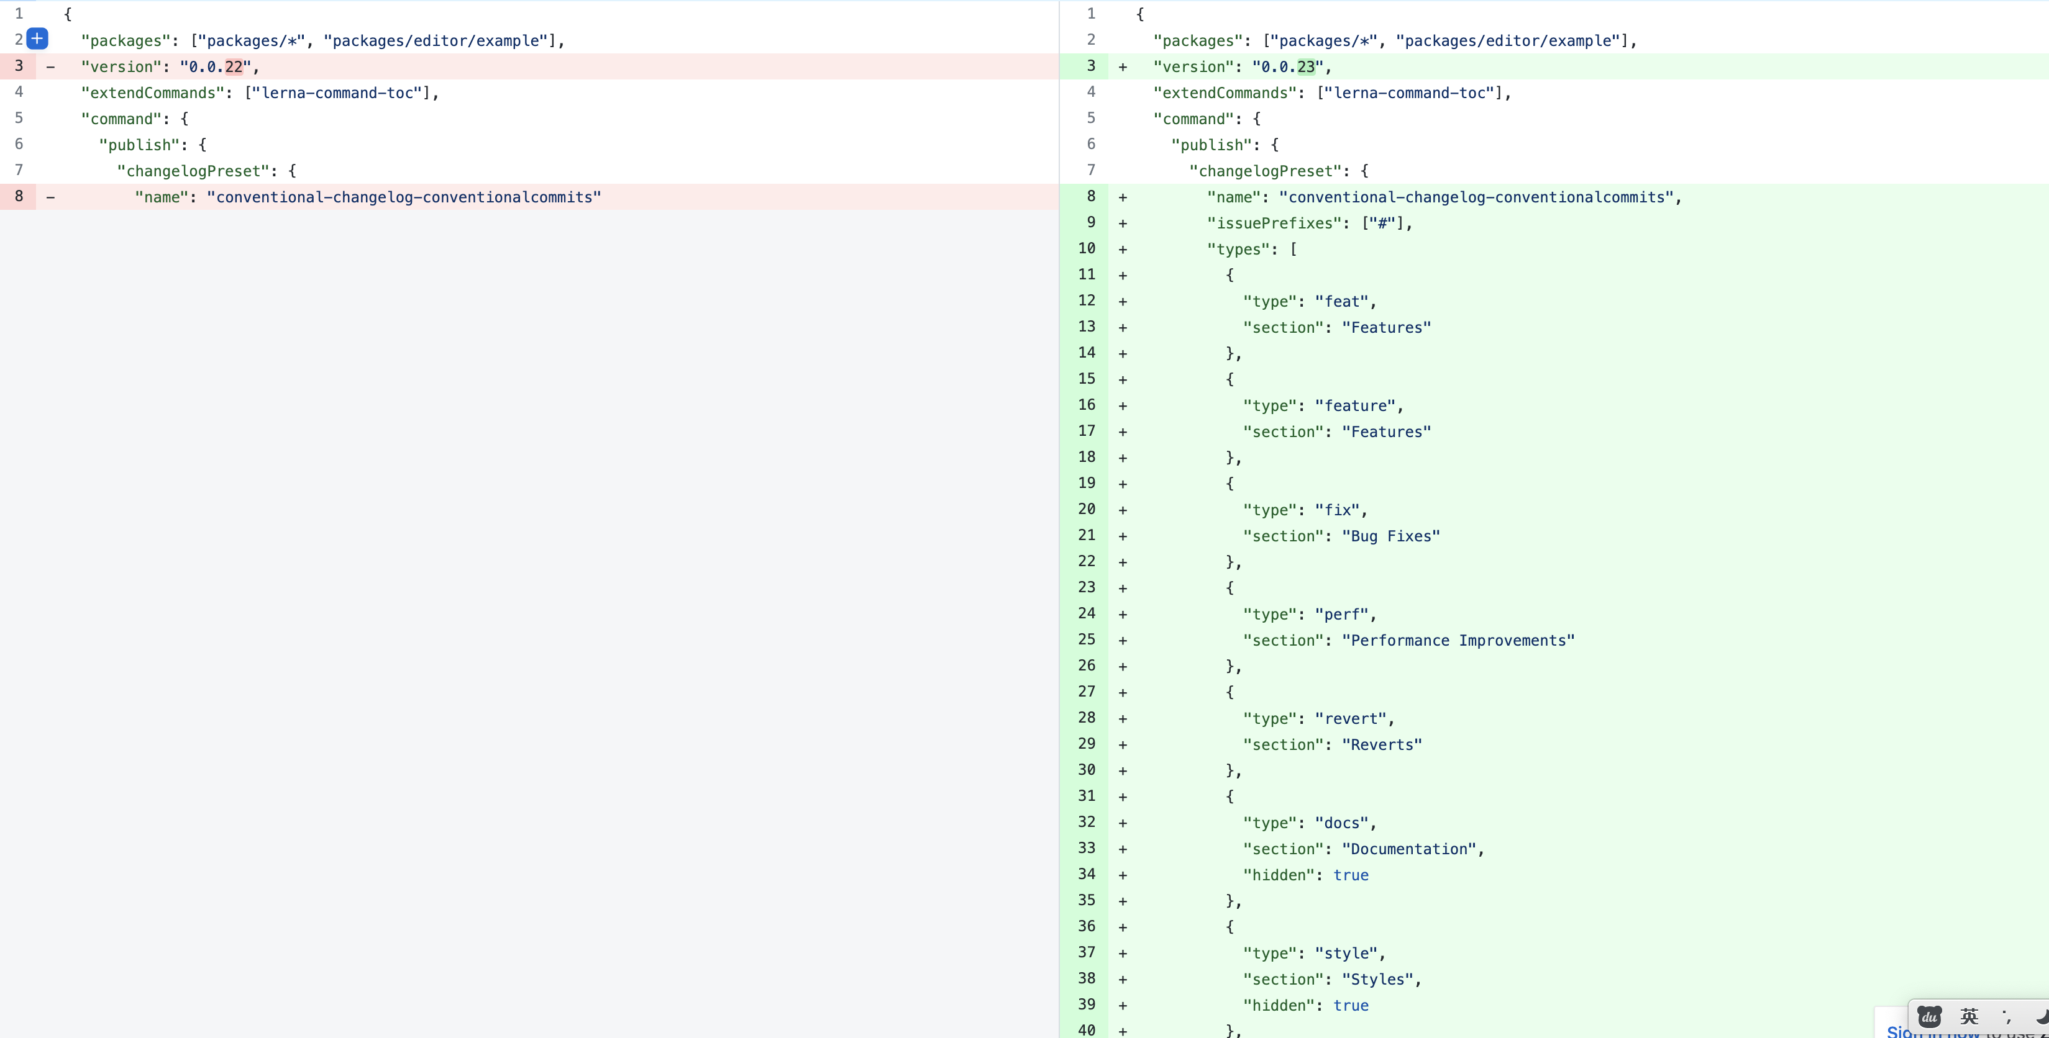This screenshot has height=1038, width=2049.
Task: Click right line number 10 for types array
Action: pos(1087,249)
